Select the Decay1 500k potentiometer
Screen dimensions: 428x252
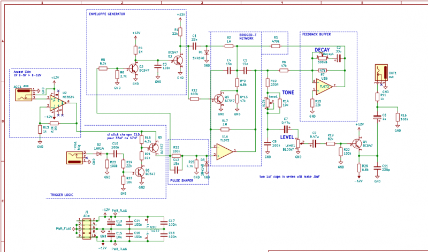pos(322,59)
